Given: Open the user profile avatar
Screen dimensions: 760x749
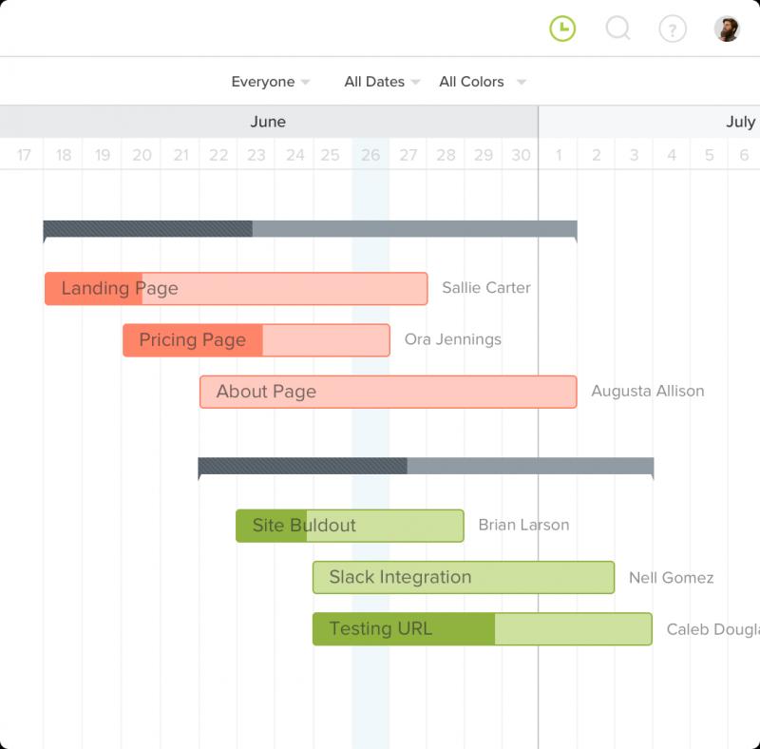Looking at the screenshot, I should tap(727, 29).
